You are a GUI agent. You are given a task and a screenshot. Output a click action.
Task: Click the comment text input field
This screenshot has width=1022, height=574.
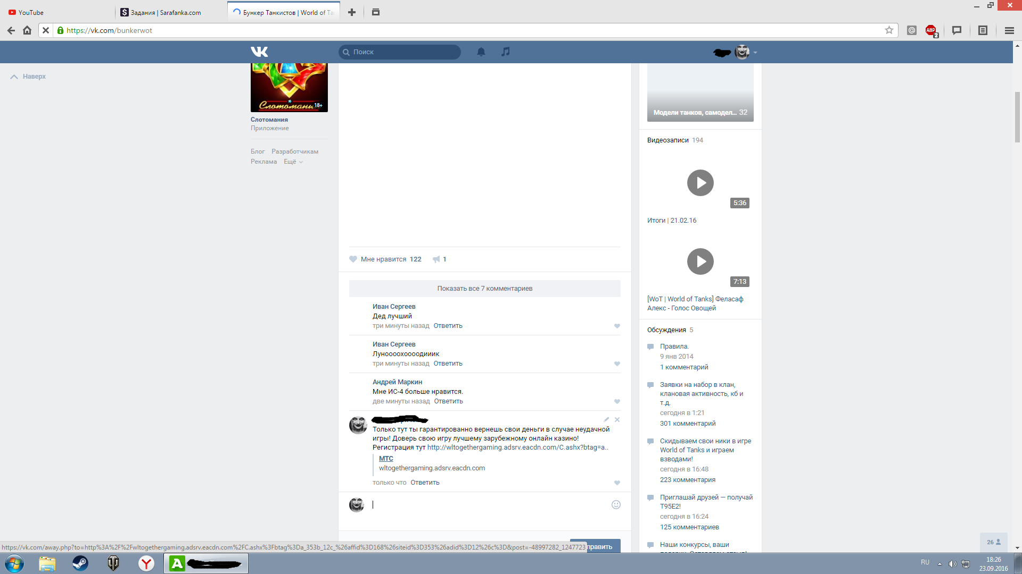pos(490,505)
